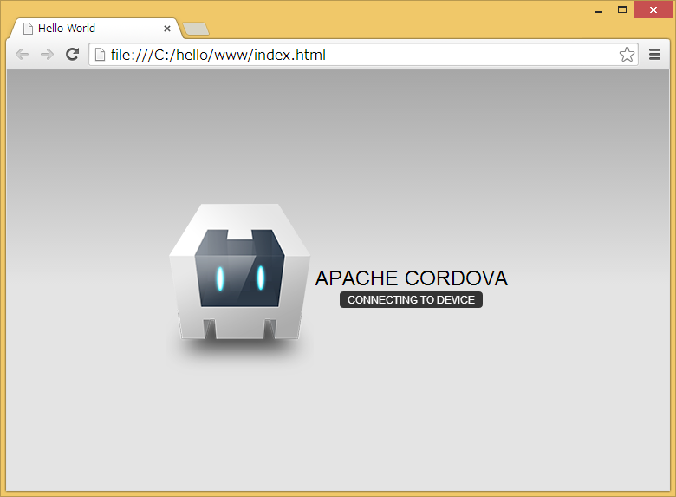This screenshot has width=676, height=497.
Task: Select the Hello World tab
Action: pyautogui.click(x=94, y=29)
